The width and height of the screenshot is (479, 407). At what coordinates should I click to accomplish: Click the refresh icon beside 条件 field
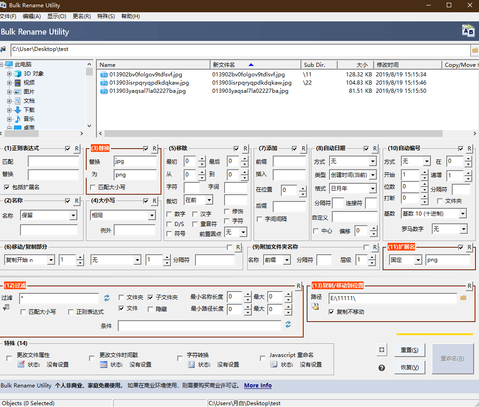click(x=288, y=325)
